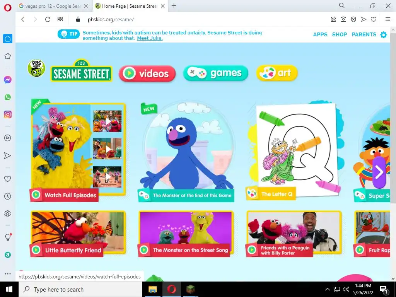Play The Monster at the End of this Game
This screenshot has width=396, height=297.
coord(186,152)
